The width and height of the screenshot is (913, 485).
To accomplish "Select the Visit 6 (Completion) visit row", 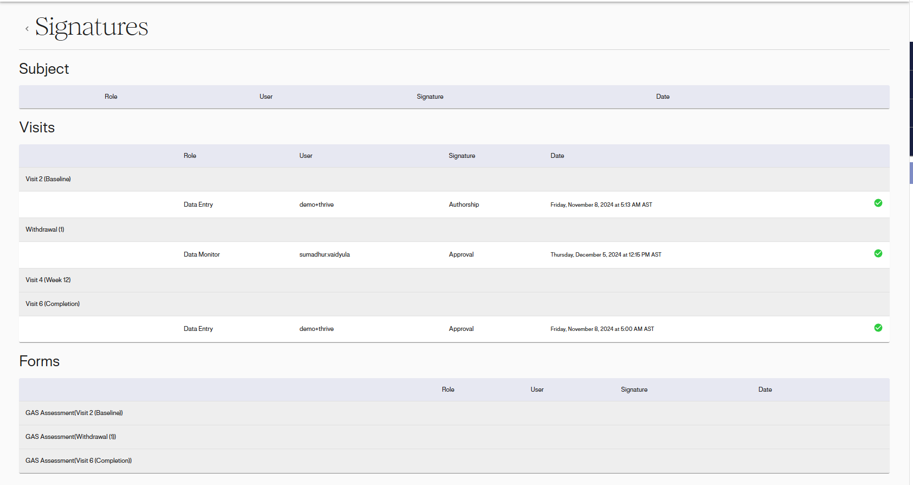I will click(x=53, y=304).
